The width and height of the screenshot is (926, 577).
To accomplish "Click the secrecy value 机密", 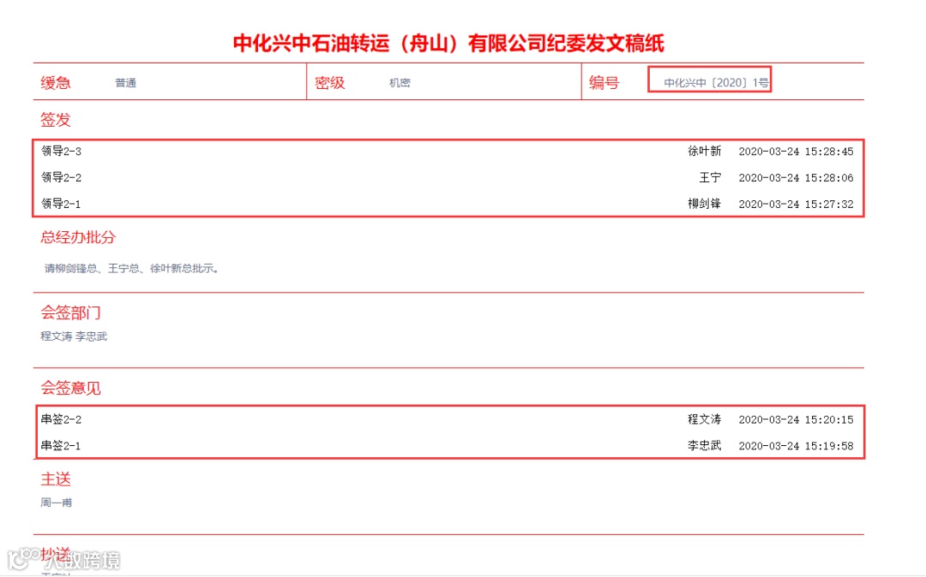I will tap(400, 83).
